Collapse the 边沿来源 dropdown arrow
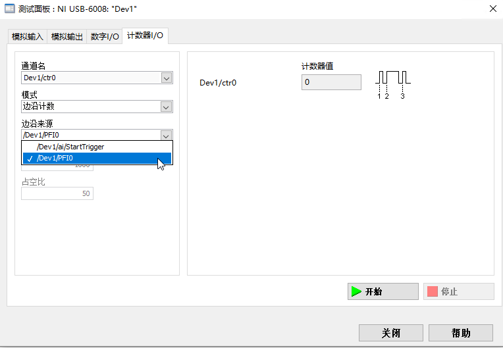 click(x=166, y=136)
